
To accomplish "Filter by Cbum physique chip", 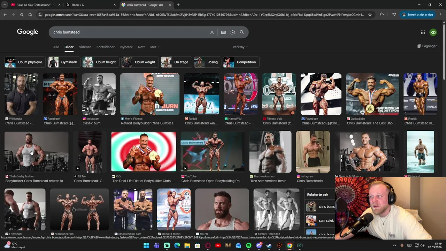I will pyautogui.click(x=25, y=62).
